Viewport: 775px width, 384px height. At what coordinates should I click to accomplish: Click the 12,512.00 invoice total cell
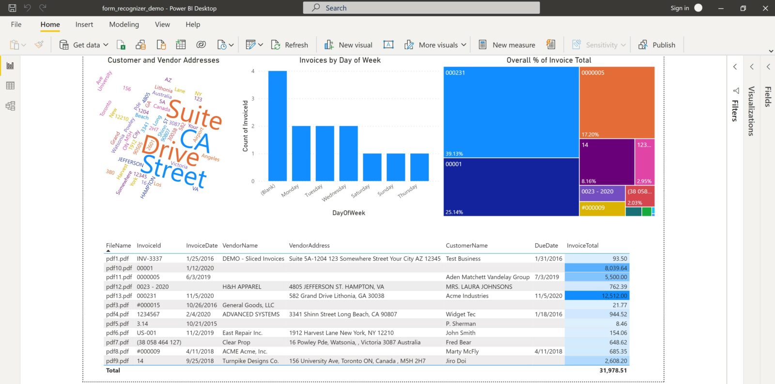click(x=597, y=296)
